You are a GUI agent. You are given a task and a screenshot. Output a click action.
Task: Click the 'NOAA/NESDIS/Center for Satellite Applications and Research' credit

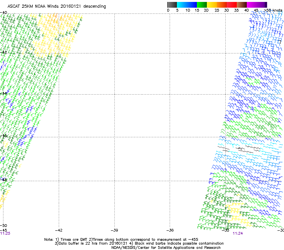[166, 248]
